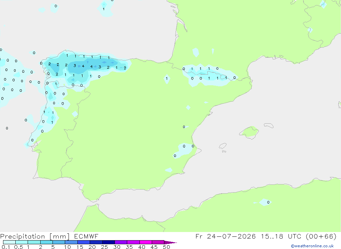This screenshot has height=249, width=341.
Task: Click the 2–5 mm sky-blue legend segment
Action: [46, 242]
